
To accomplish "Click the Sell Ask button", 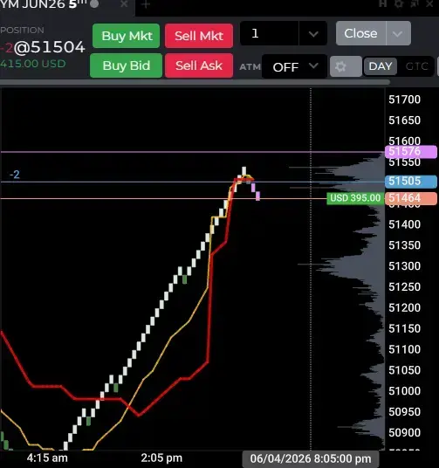I will tap(199, 65).
